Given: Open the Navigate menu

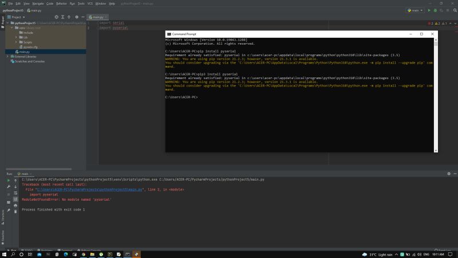Looking at the screenshot, I should (x=38, y=3).
